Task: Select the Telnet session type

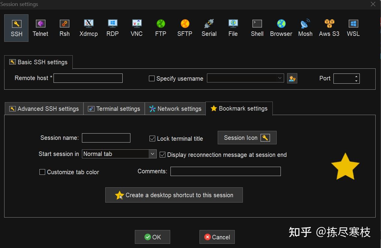Action: (40, 28)
